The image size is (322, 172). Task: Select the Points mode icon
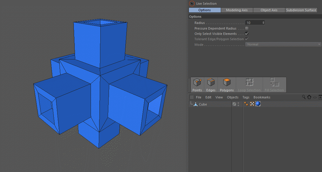[x=197, y=83]
